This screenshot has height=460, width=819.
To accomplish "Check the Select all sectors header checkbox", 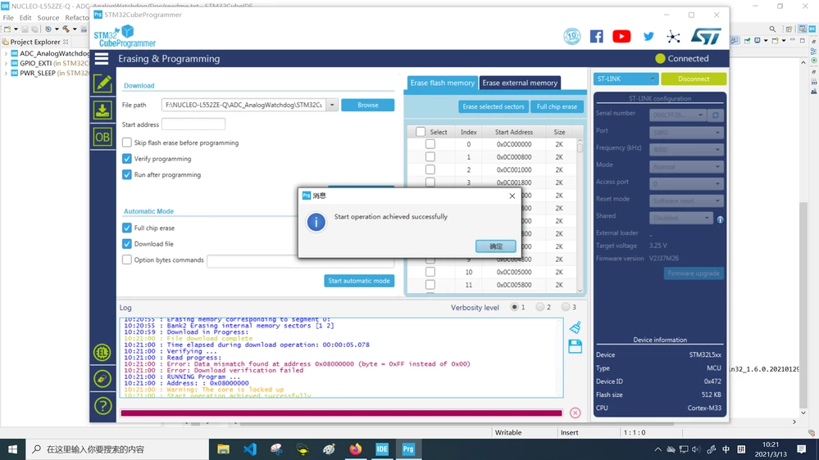I will click(421, 132).
